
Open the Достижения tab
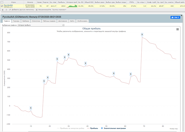point(63,21)
